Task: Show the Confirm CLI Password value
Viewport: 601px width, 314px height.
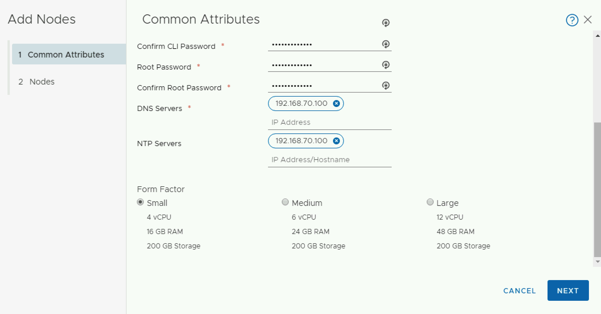Action: pos(386,44)
